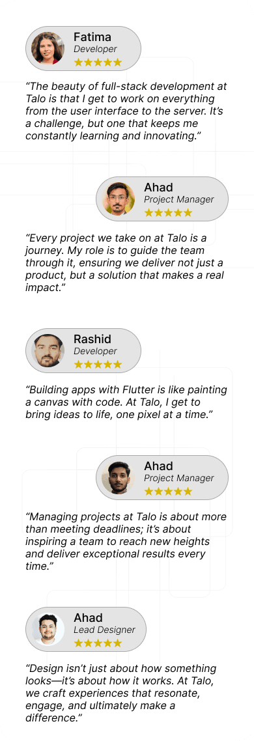Click the first star in Fatima's rating
The width and height of the screenshot is (254, 741).
(79, 63)
